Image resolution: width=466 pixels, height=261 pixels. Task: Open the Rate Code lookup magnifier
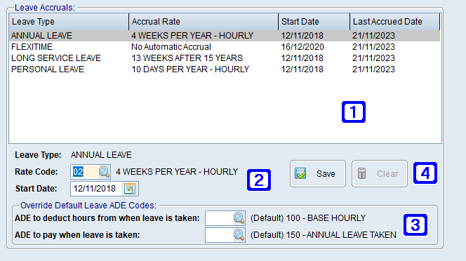tap(104, 172)
